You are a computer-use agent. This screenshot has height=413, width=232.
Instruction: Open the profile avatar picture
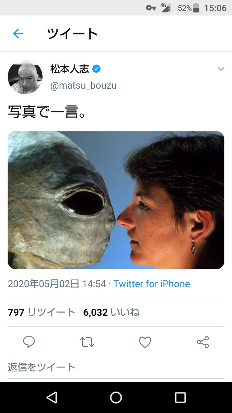click(x=25, y=77)
